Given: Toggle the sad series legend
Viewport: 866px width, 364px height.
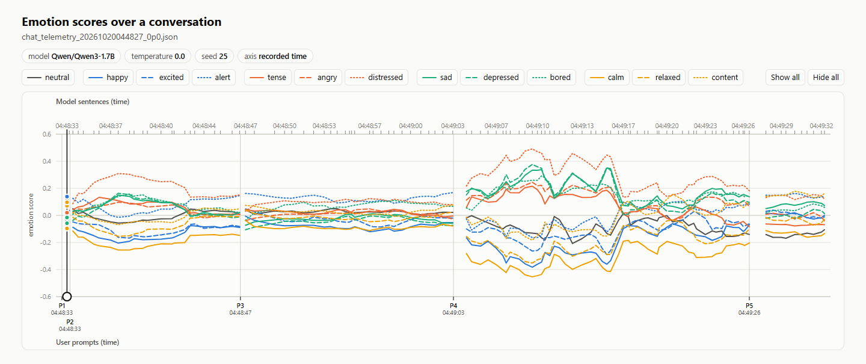Looking at the screenshot, I should pos(437,77).
